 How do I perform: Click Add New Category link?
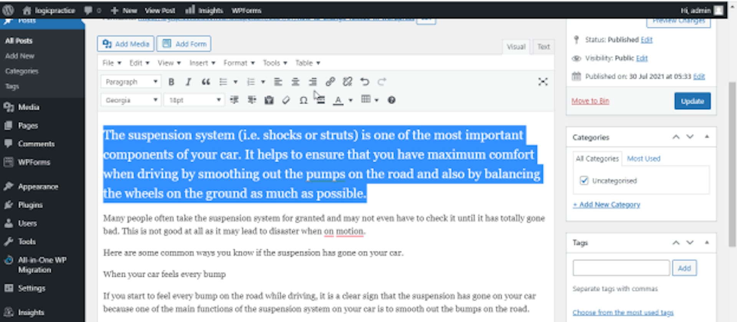pyautogui.click(x=606, y=204)
